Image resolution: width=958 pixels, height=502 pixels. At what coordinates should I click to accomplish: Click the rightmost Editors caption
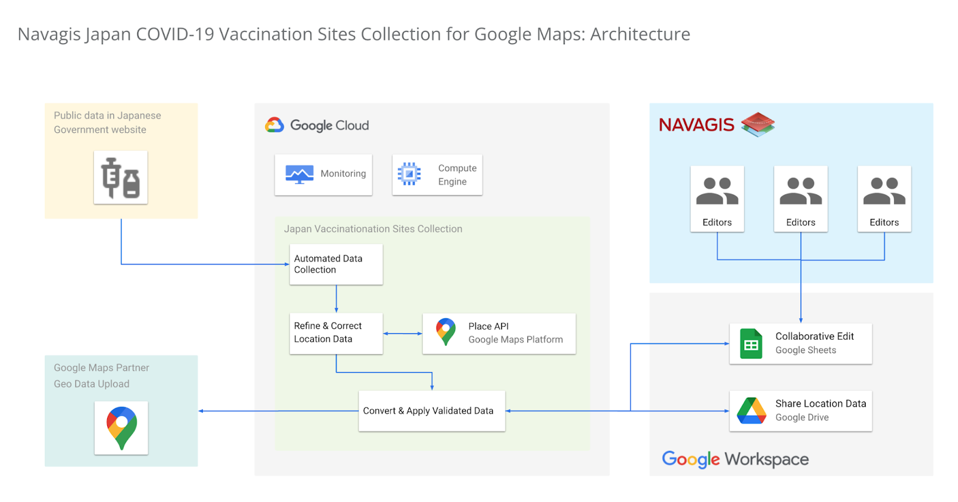point(884,223)
